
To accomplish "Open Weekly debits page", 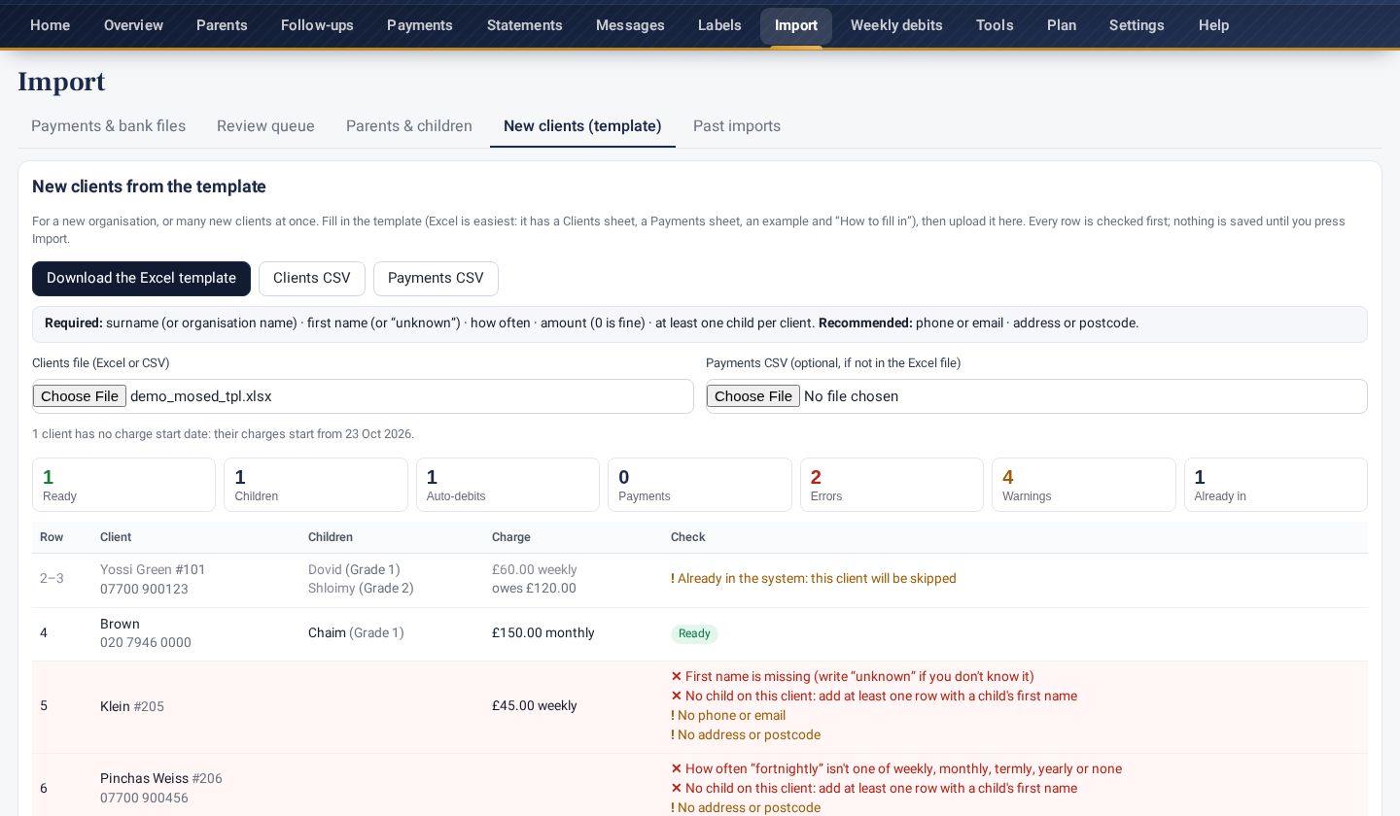I will (896, 25).
